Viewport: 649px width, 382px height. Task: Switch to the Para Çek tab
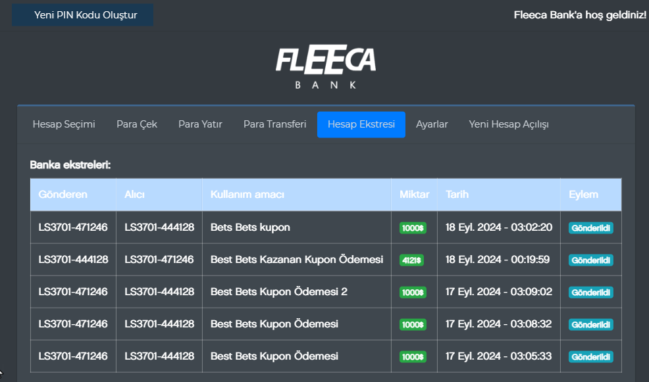[x=137, y=124]
